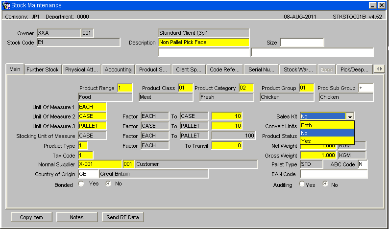Image resolution: width=389 pixels, height=229 pixels.
Task: Choose Both in the Sales Kit list
Action: tap(327, 125)
